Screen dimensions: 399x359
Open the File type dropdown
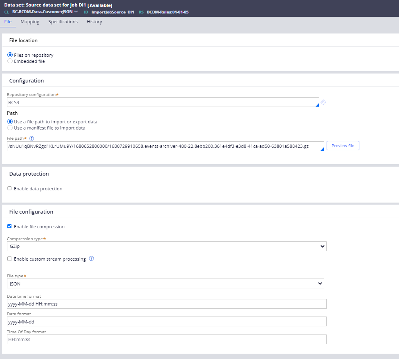(x=321, y=283)
